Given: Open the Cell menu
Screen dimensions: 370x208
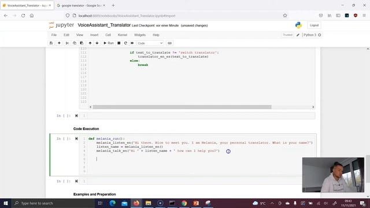Looking at the screenshot, I should tap(108, 35).
